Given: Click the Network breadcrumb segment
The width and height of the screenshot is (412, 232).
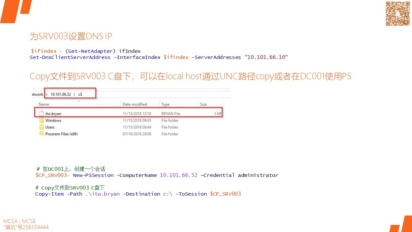Looking at the screenshot, I should [38, 94].
